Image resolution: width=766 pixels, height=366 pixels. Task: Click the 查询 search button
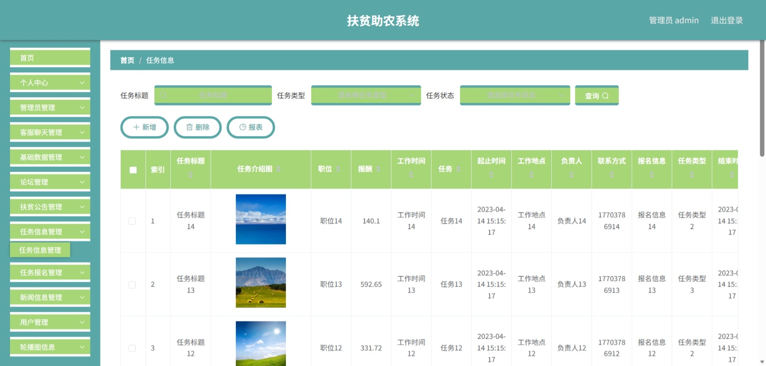click(x=597, y=95)
